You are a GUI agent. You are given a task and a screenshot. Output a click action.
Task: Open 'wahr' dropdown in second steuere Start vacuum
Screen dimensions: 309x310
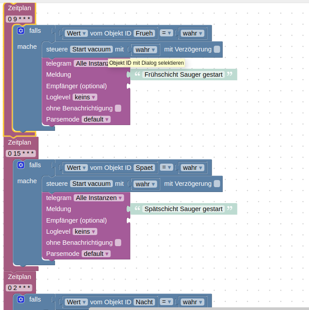click(145, 184)
